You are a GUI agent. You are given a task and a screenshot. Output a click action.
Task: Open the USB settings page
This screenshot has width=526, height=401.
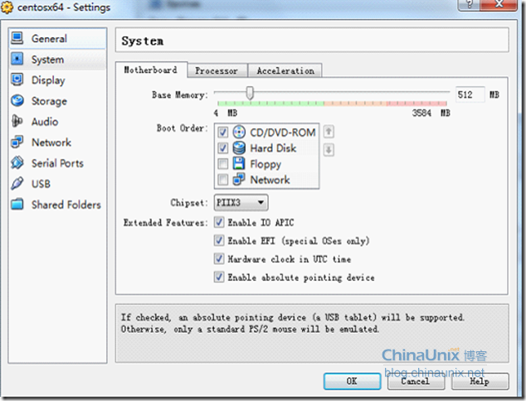57,184
